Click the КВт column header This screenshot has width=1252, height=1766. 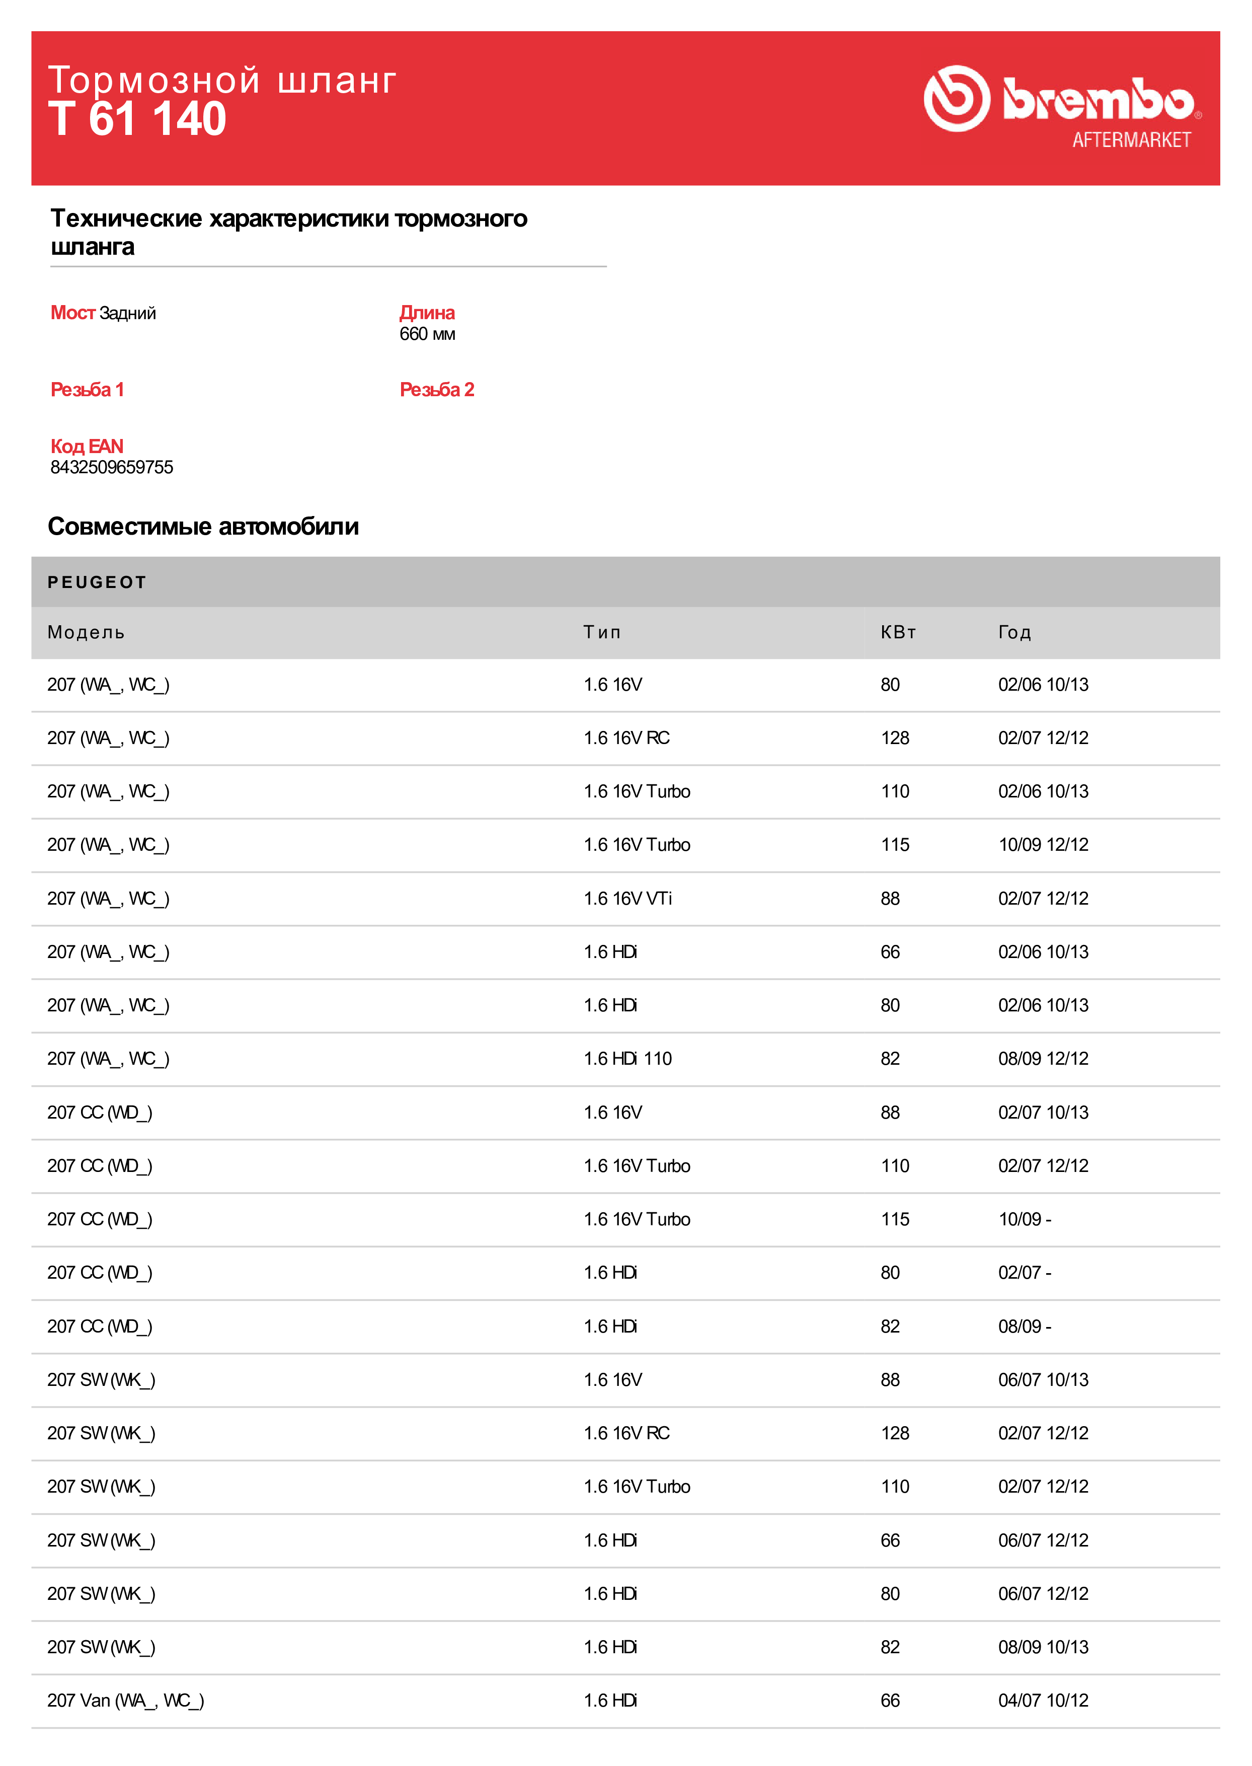point(898,632)
